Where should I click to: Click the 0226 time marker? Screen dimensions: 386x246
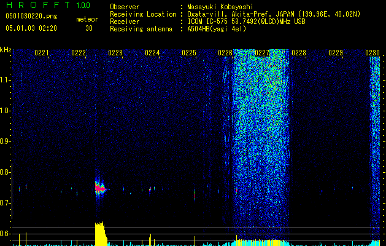click(x=225, y=53)
